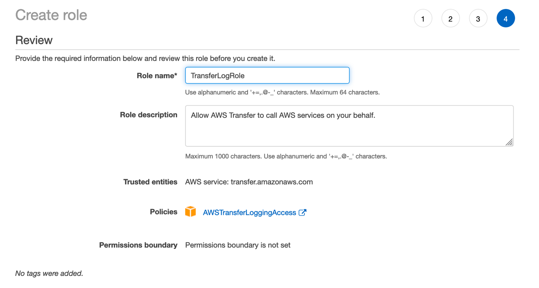Click inside the Role name field
The image size is (539, 288).
267,75
